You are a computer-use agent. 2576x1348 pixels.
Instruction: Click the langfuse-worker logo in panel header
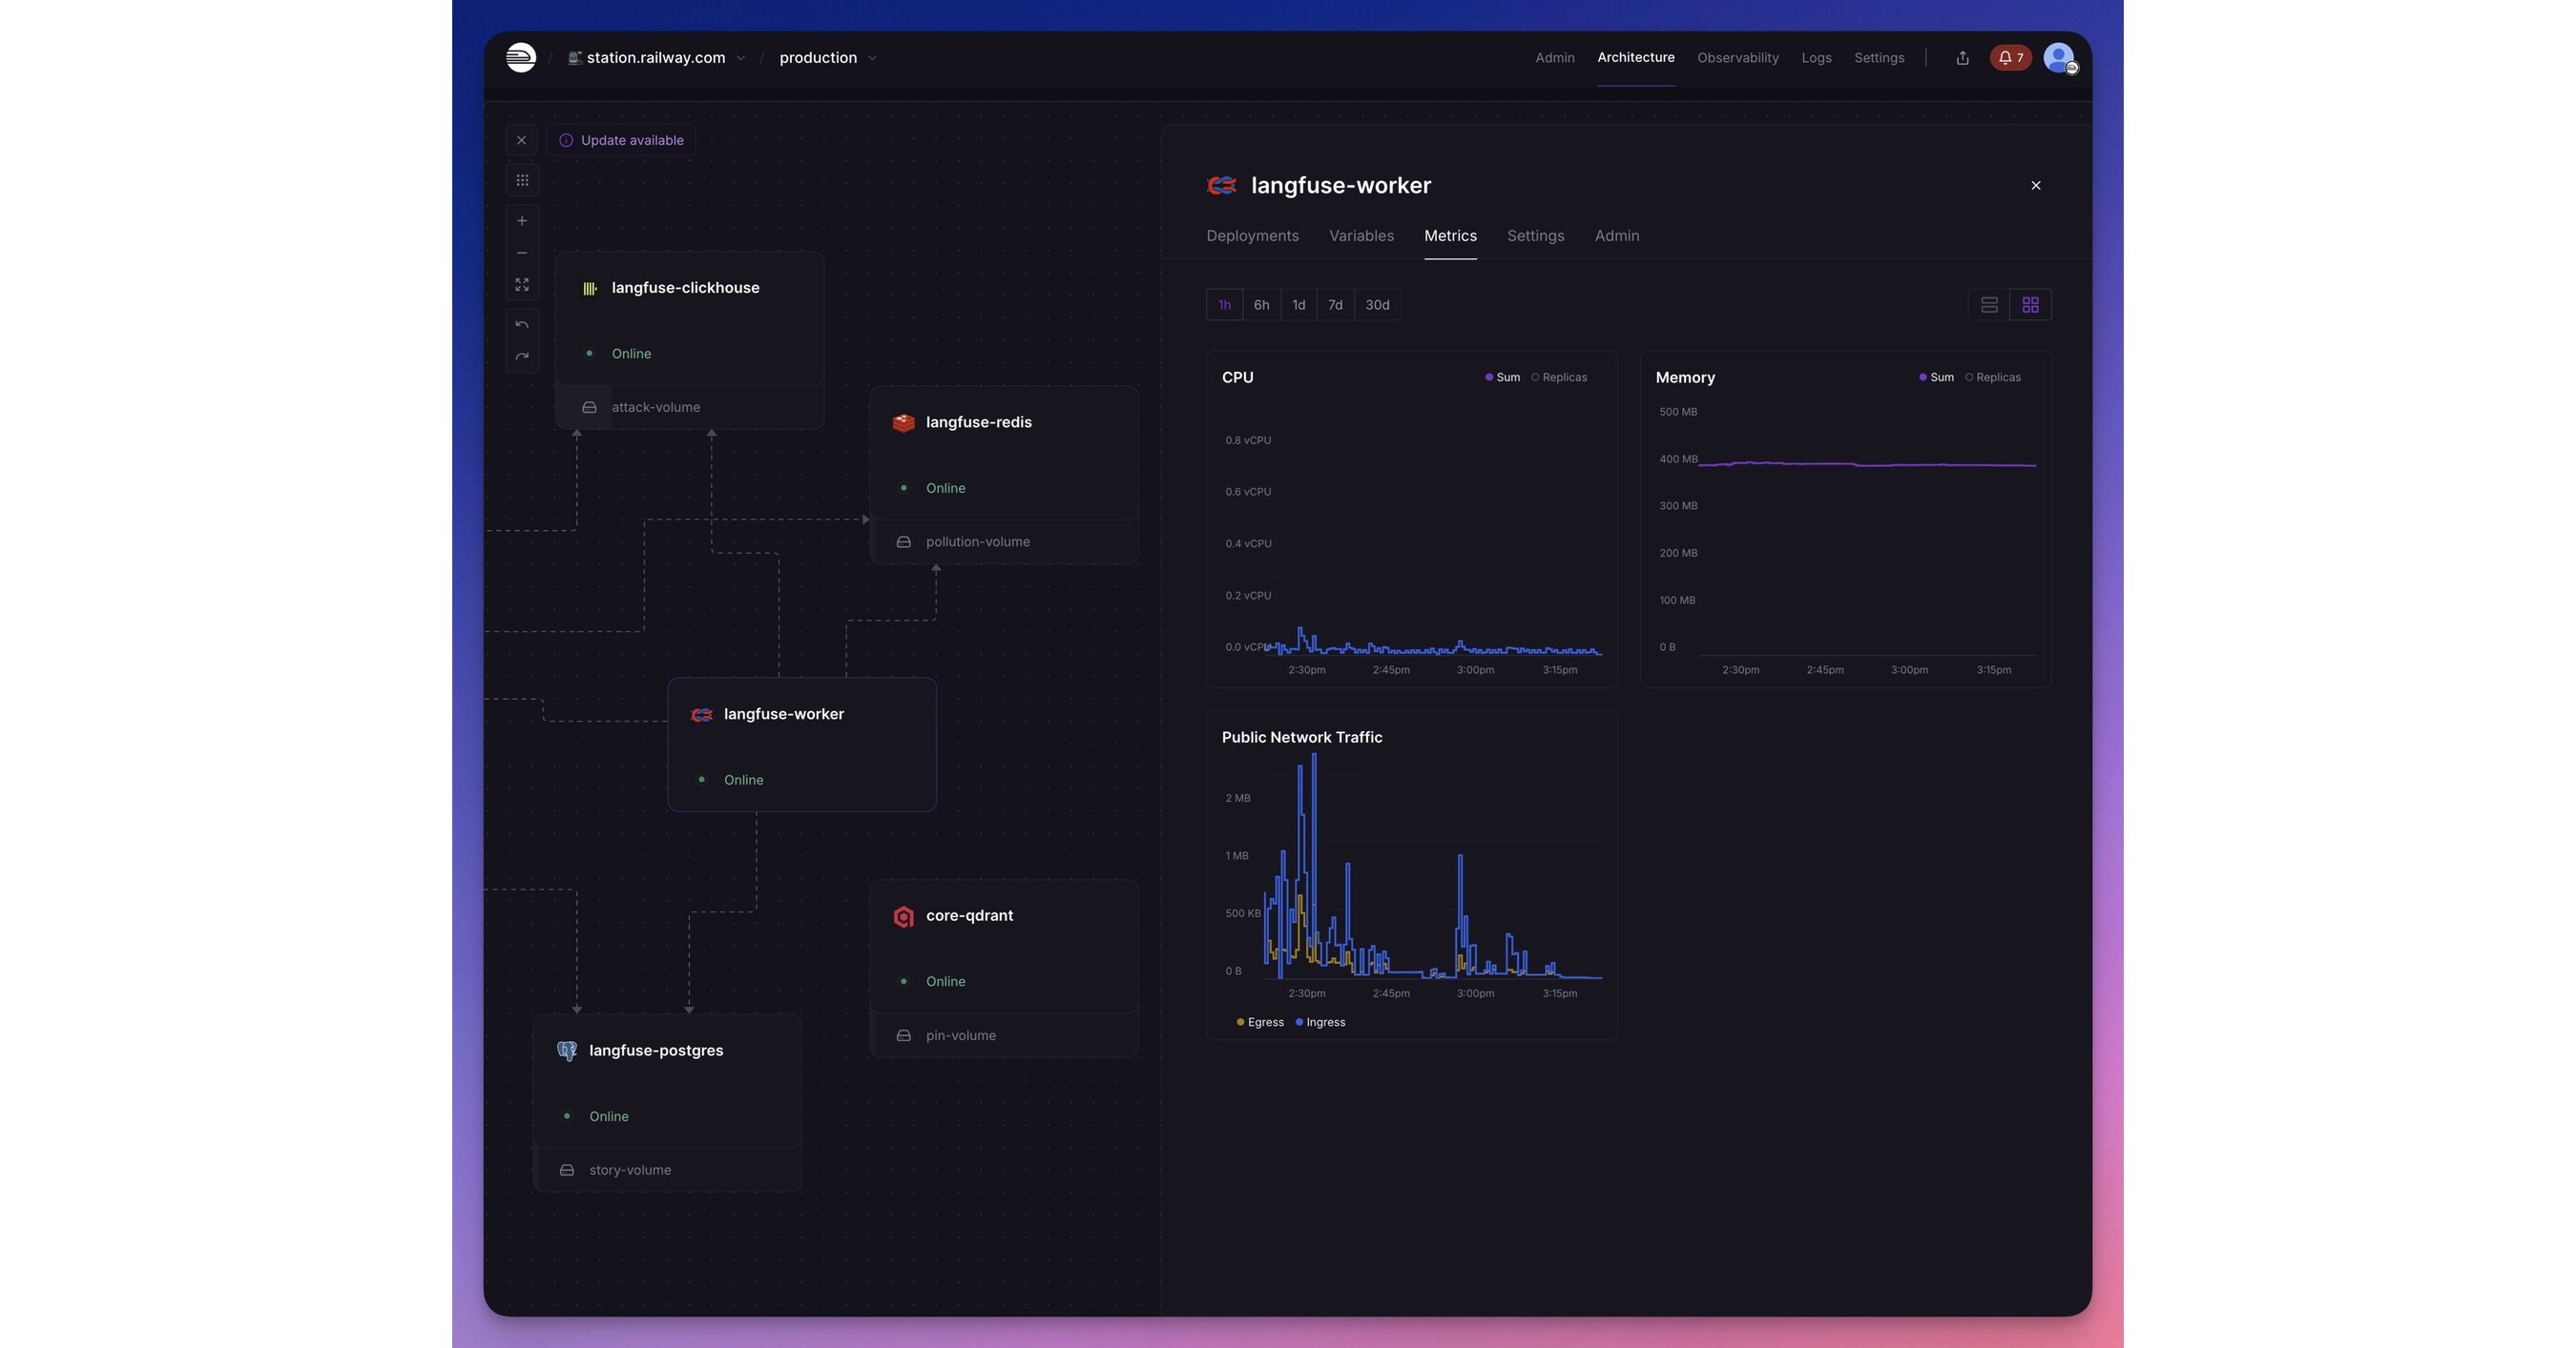point(1222,186)
